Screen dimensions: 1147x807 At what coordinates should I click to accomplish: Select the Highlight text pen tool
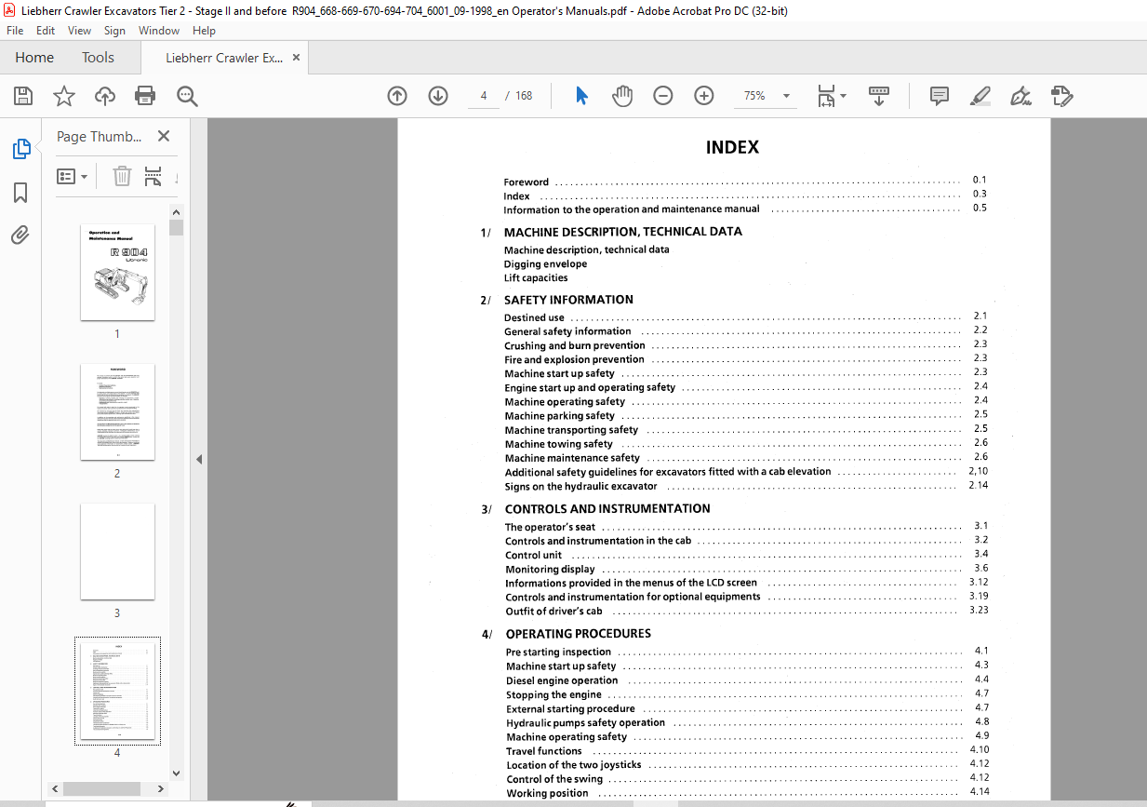[980, 95]
